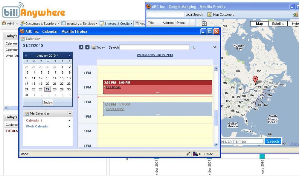Click Address column header in mapping window
Viewport: 299px width, 176px height.
click(168, 23)
